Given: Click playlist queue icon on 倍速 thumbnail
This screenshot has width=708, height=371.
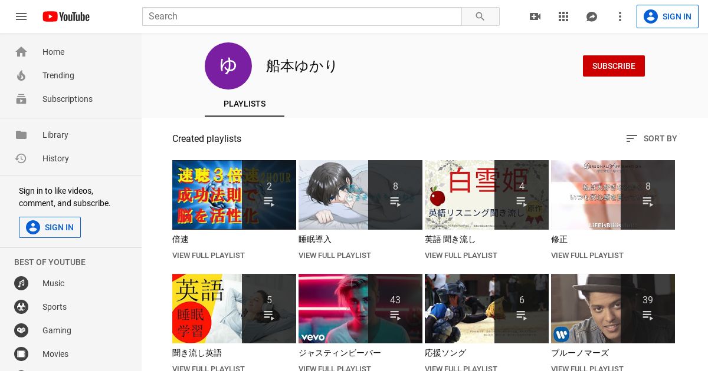Looking at the screenshot, I should point(269,202).
